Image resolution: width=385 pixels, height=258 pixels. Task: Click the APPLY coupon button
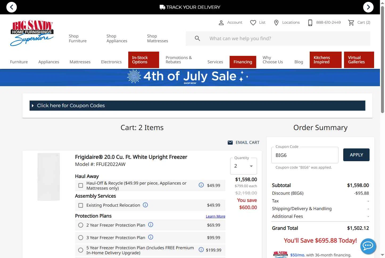(356, 155)
